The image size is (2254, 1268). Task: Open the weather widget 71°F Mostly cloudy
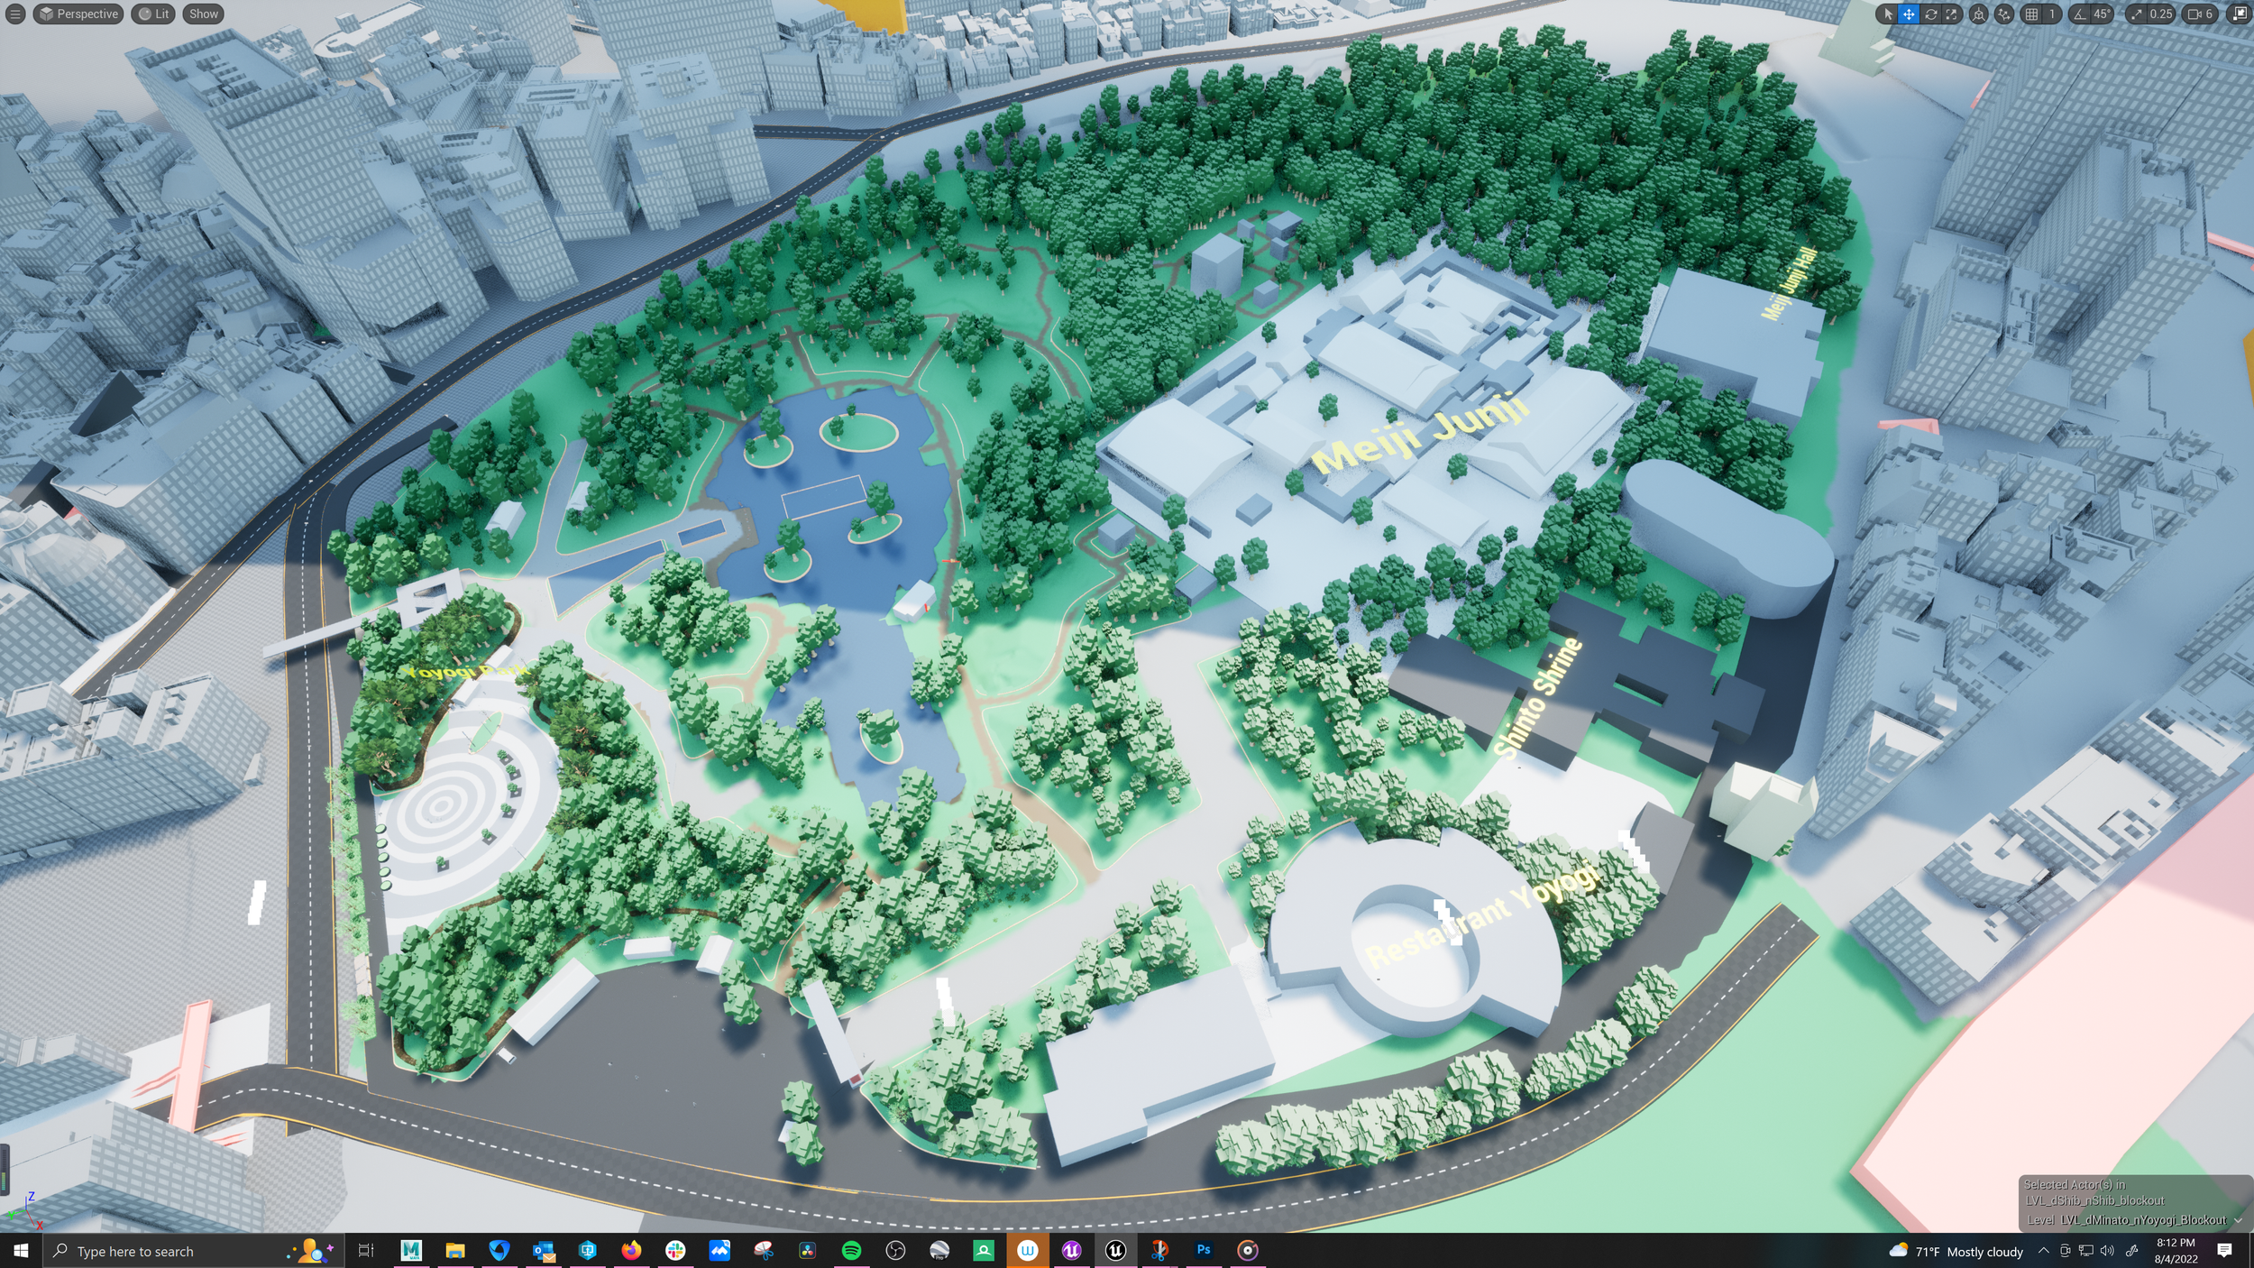click(x=1956, y=1252)
